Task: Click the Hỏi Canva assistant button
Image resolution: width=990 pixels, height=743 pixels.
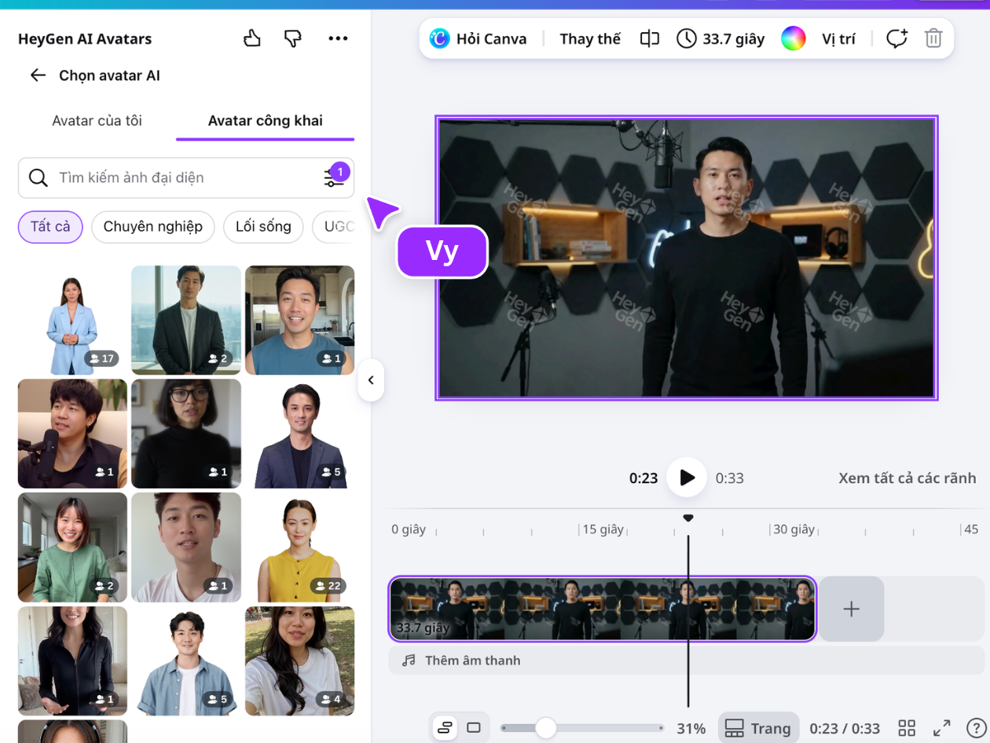Action: [x=478, y=38]
